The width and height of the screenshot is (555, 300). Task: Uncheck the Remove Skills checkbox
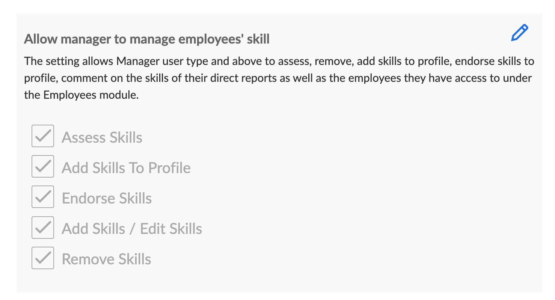click(x=43, y=258)
